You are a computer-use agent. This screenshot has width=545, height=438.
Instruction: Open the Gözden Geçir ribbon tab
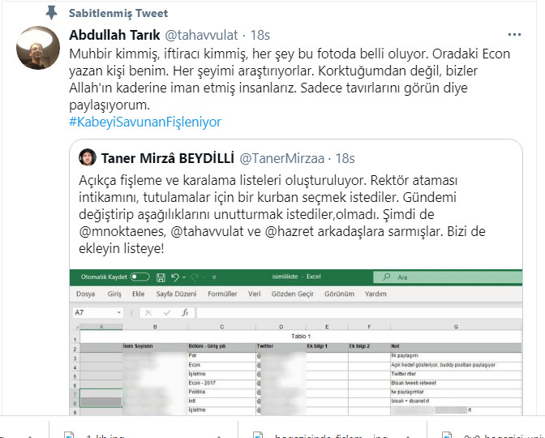pos(292,294)
